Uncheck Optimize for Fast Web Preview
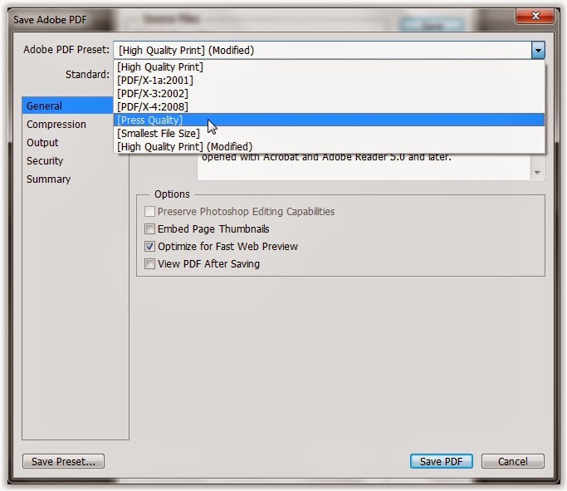567x491 pixels. tap(149, 247)
